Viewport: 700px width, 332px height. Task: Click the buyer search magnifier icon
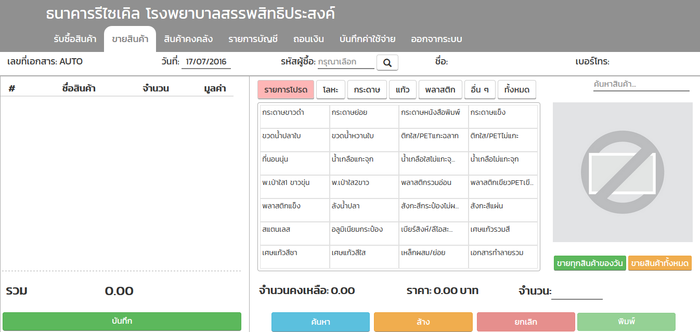[x=387, y=62]
